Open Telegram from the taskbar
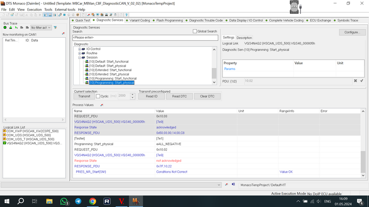The image size is (369, 207). coord(78,201)
